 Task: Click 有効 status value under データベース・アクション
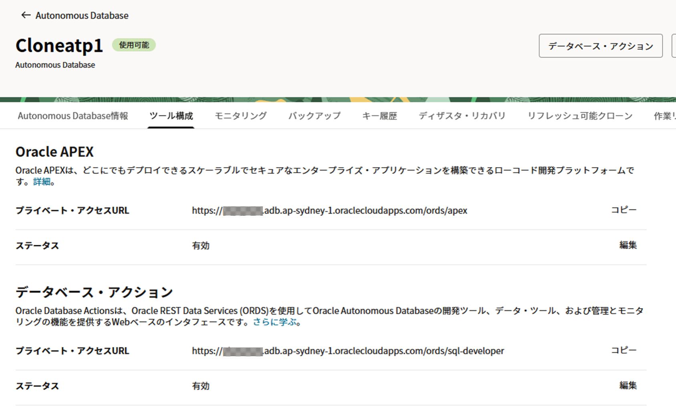201,386
